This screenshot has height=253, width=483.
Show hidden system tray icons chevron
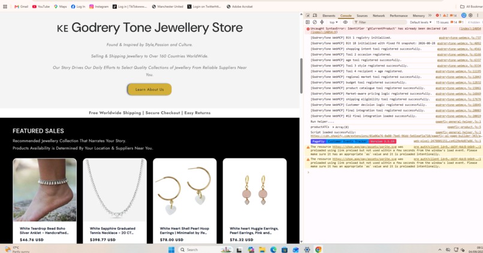[x=440, y=249]
